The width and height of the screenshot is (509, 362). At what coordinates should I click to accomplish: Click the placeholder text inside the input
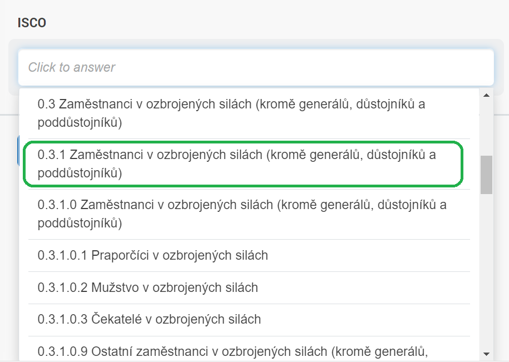[x=71, y=67]
